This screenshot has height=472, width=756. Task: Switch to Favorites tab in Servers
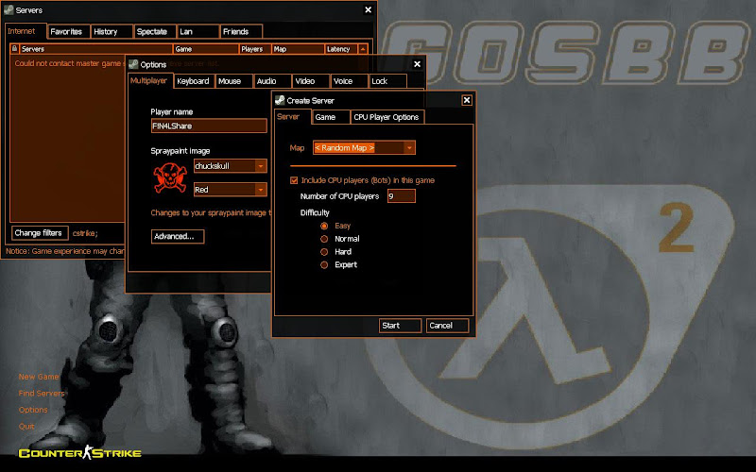pyautogui.click(x=68, y=31)
